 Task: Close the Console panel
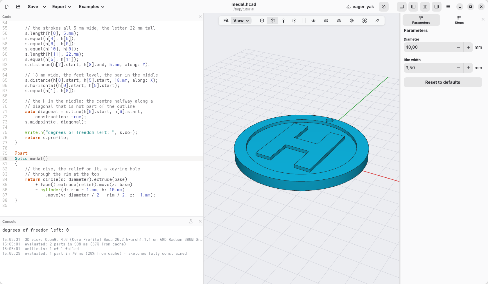pos(200,221)
